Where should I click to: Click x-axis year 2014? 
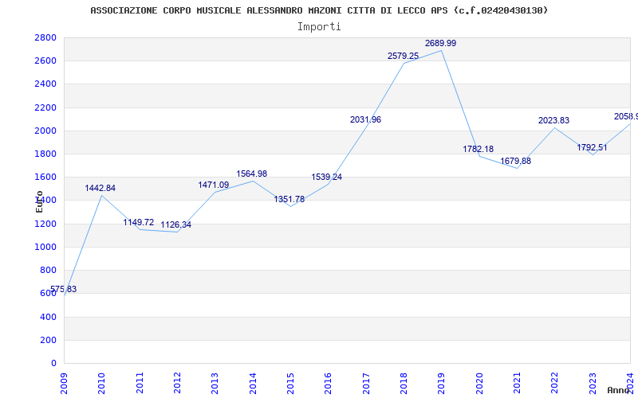[x=253, y=383]
